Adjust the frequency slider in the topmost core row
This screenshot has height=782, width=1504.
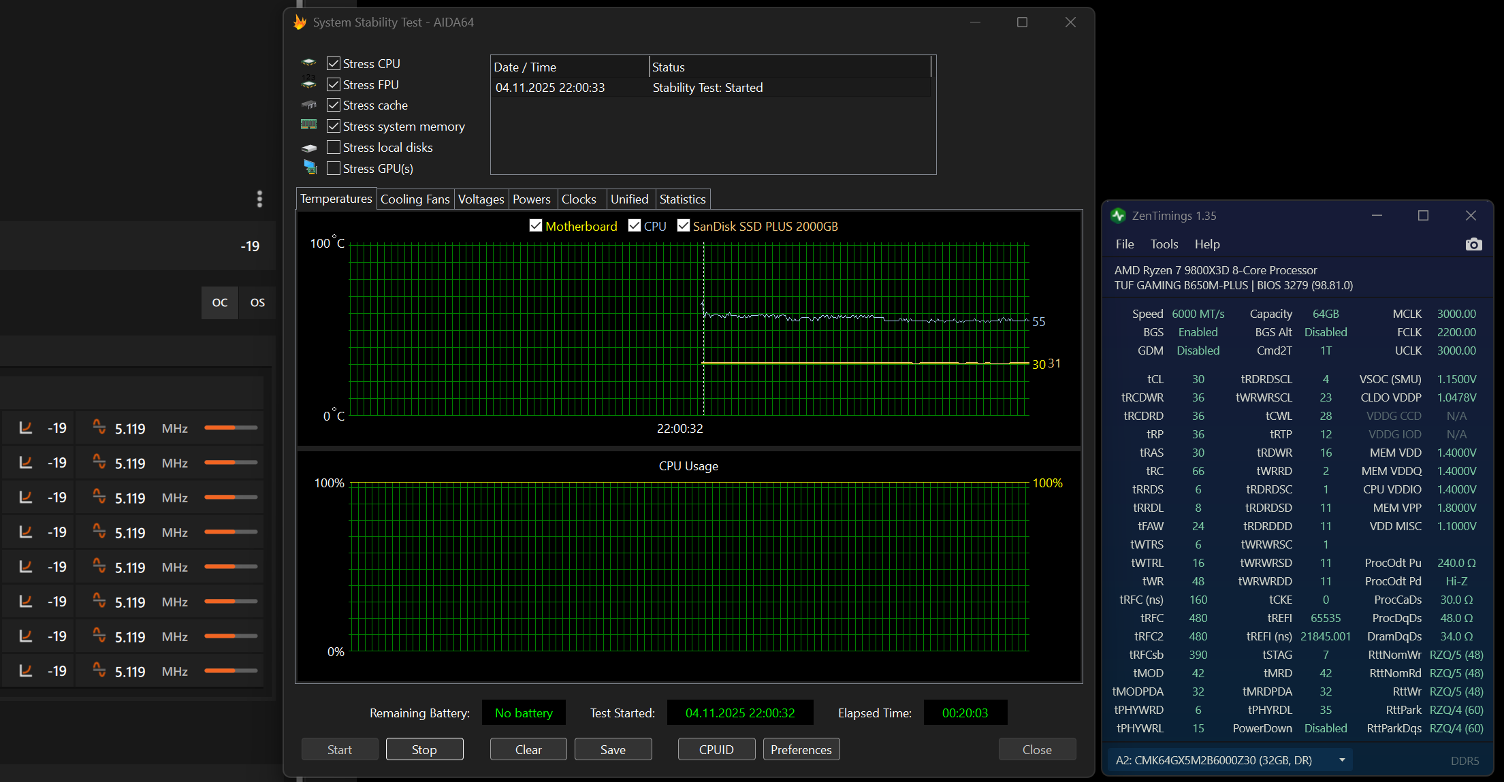(231, 428)
